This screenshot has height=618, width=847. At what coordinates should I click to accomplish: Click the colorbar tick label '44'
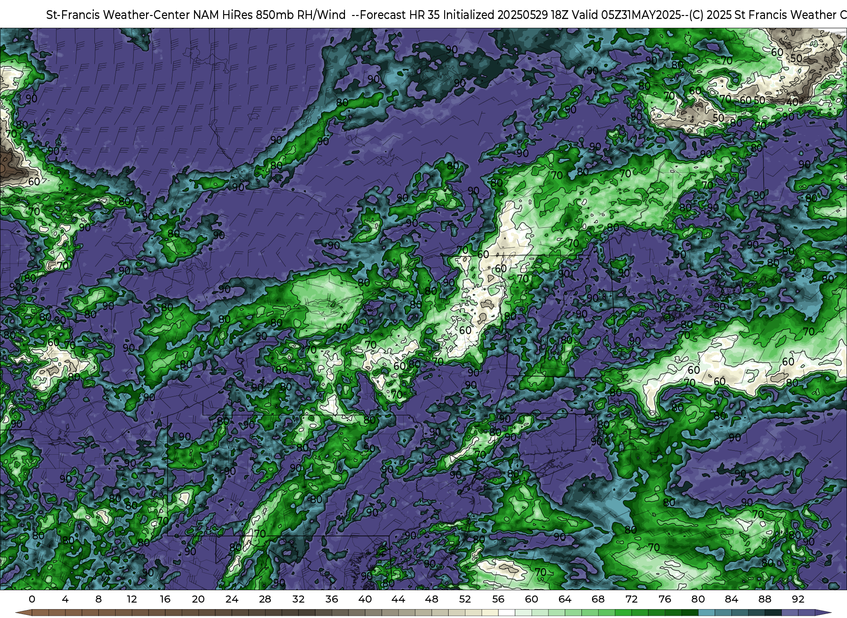(x=398, y=599)
